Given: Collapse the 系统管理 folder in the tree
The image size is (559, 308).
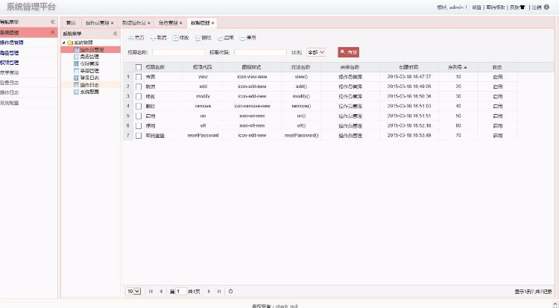Looking at the screenshot, I should (64, 43).
